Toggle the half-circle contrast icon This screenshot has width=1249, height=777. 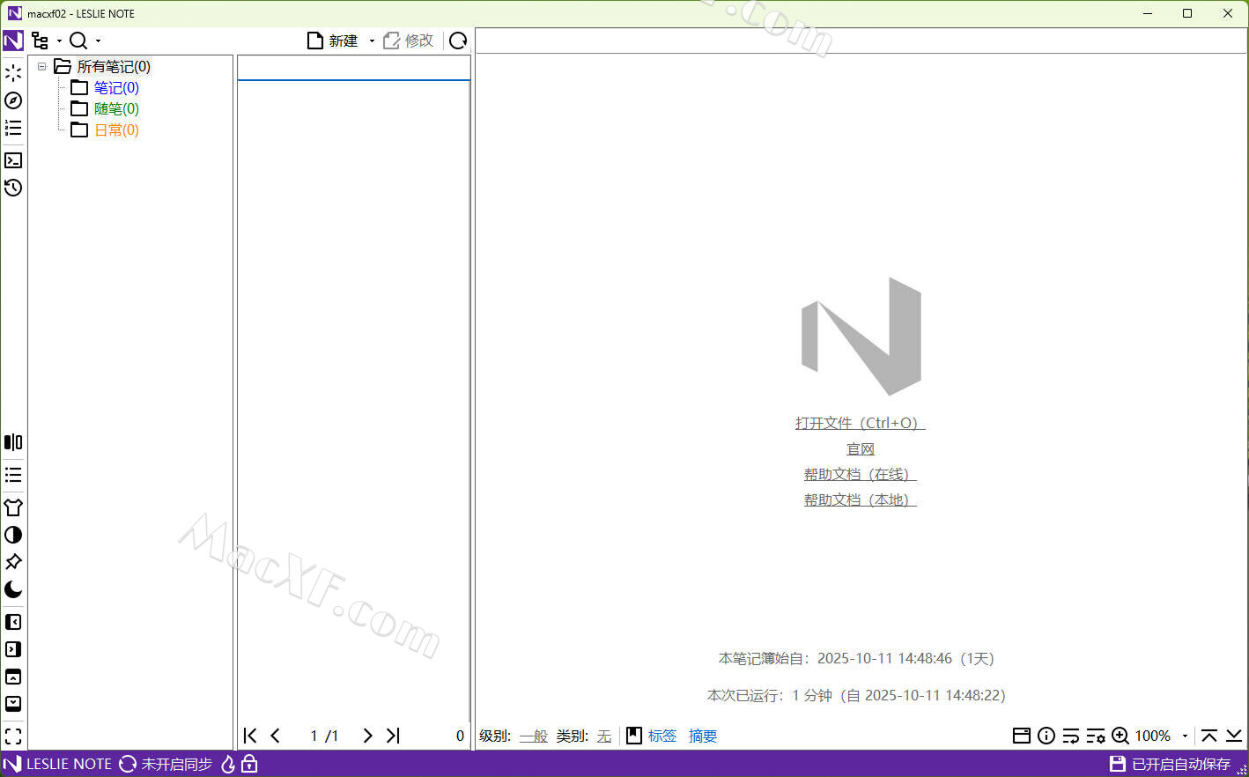coord(13,535)
